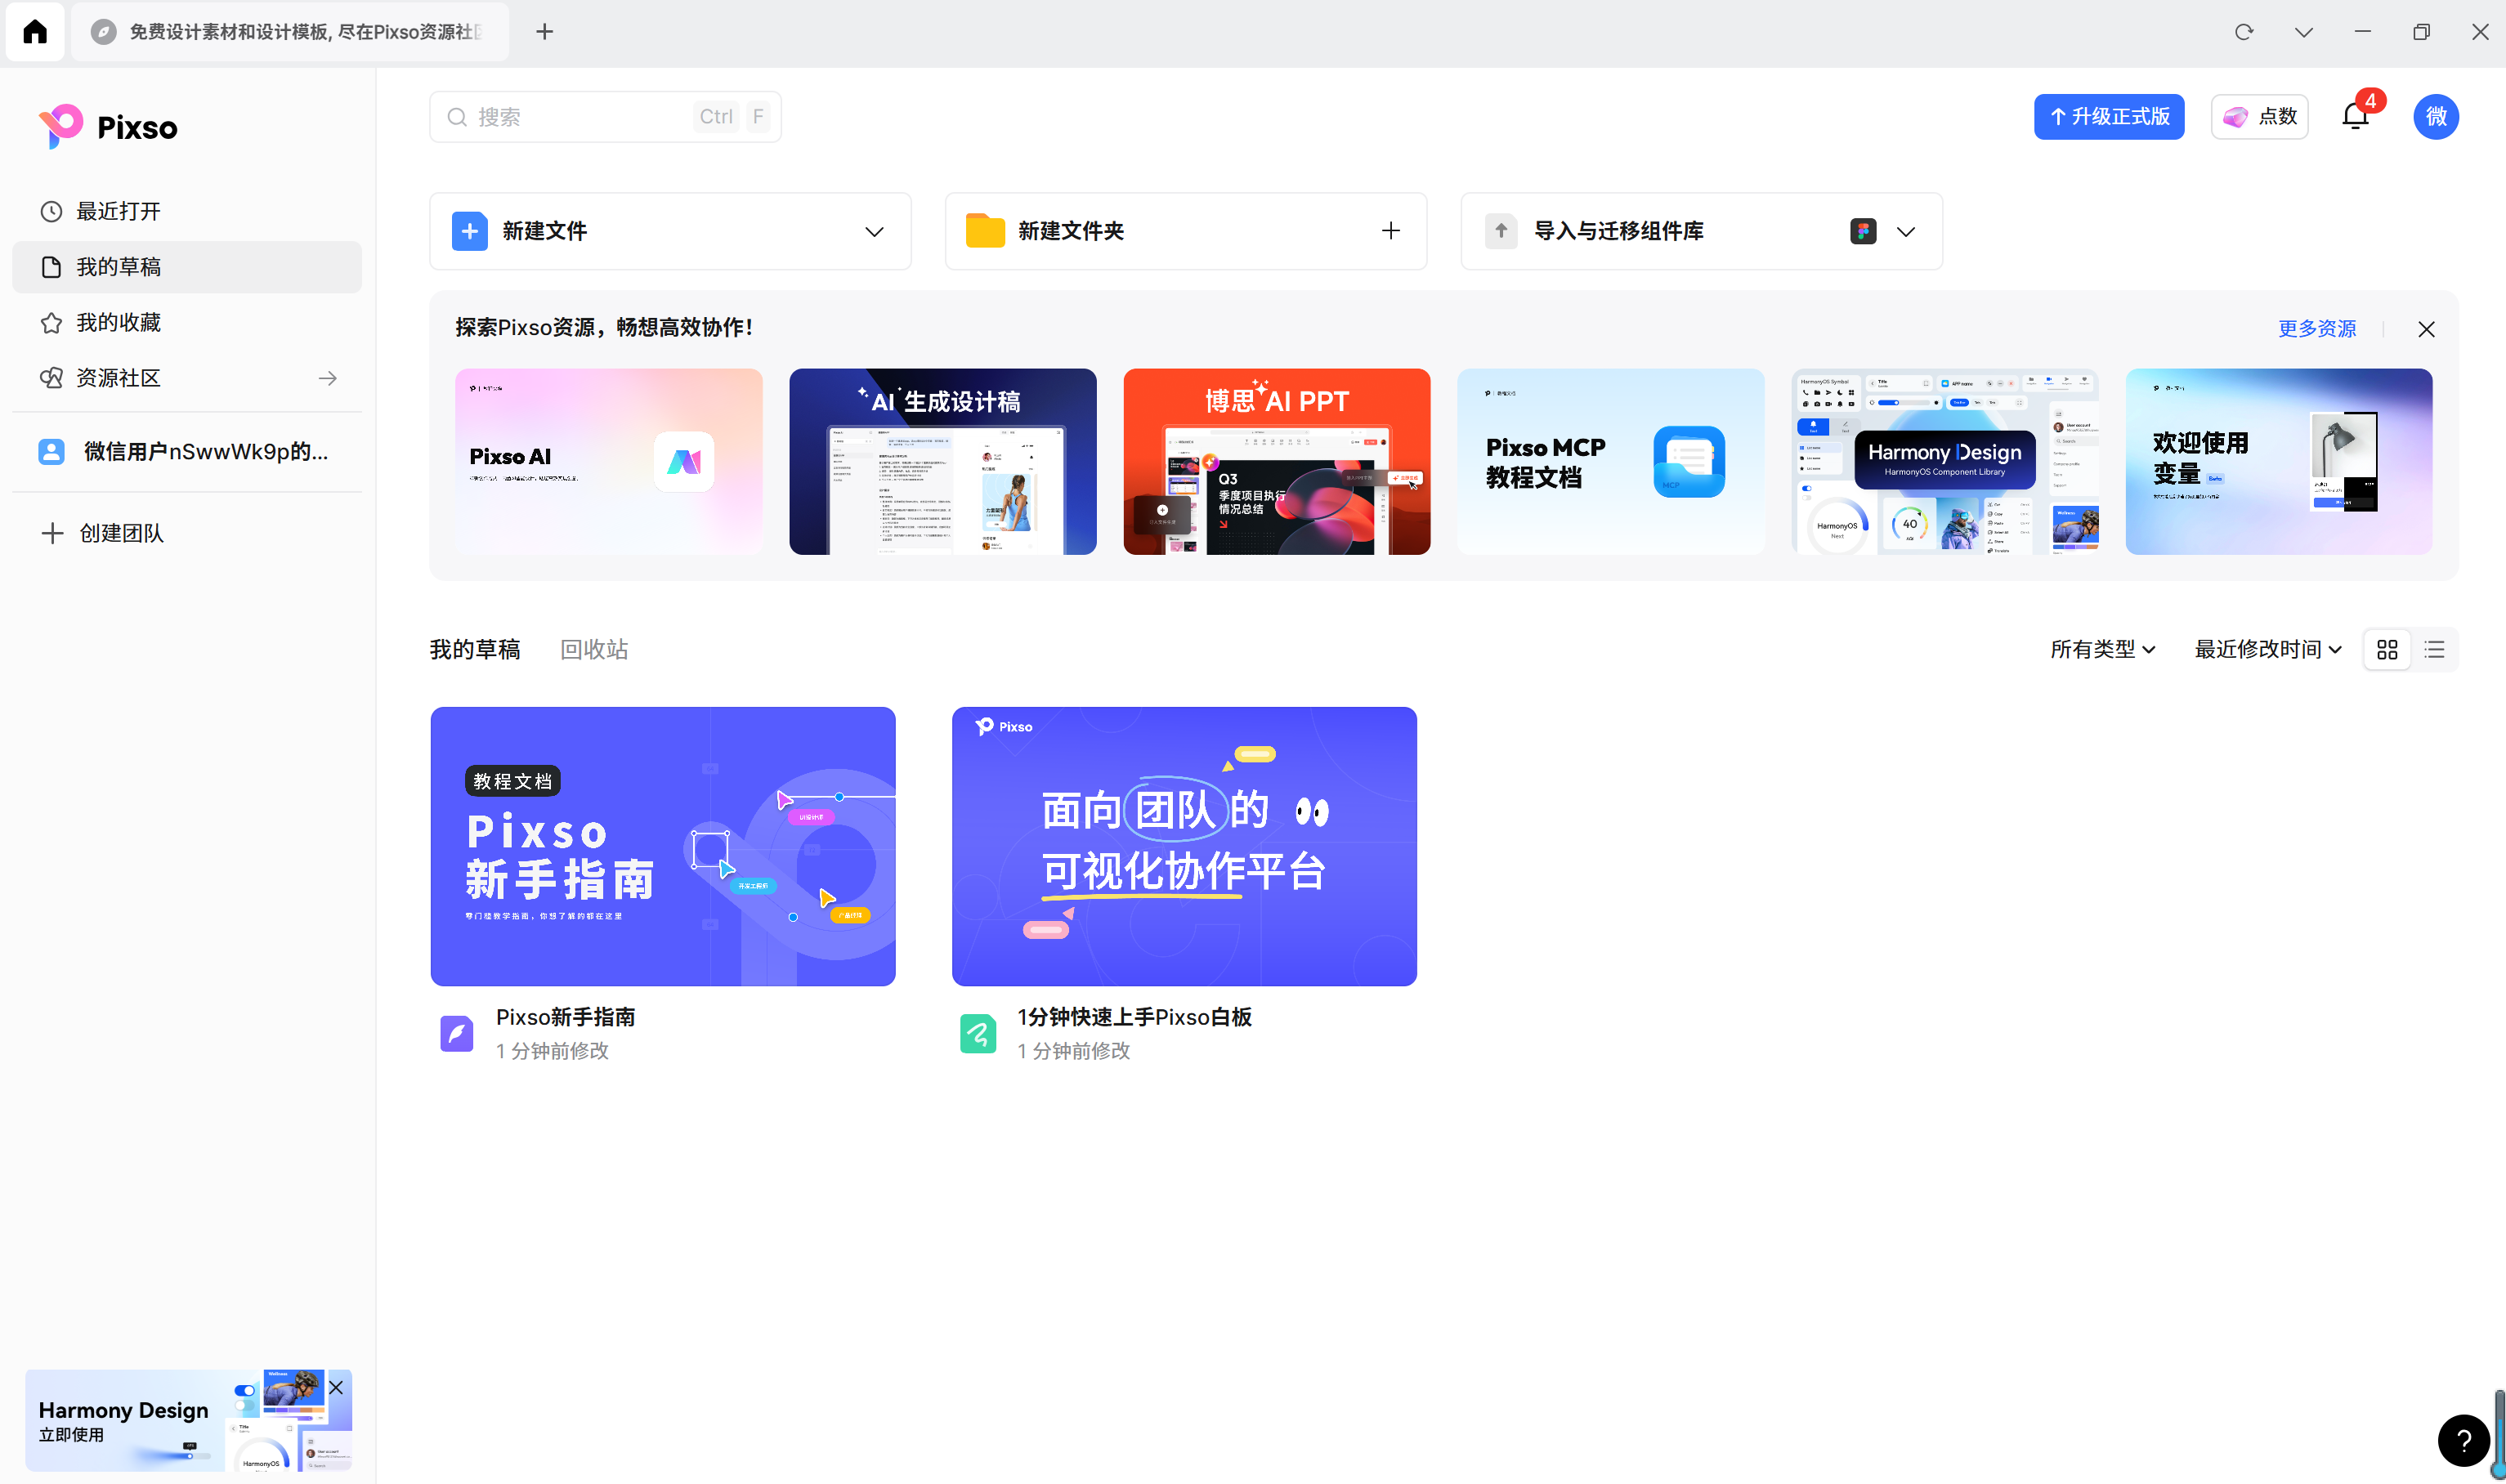Switch to list view

pyautogui.click(x=2434, y=650)
